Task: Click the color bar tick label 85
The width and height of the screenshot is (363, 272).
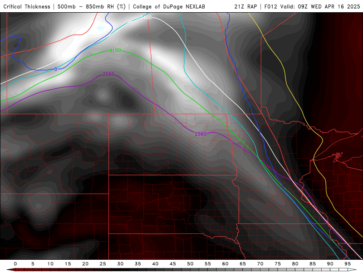Action: pos(313,264)
